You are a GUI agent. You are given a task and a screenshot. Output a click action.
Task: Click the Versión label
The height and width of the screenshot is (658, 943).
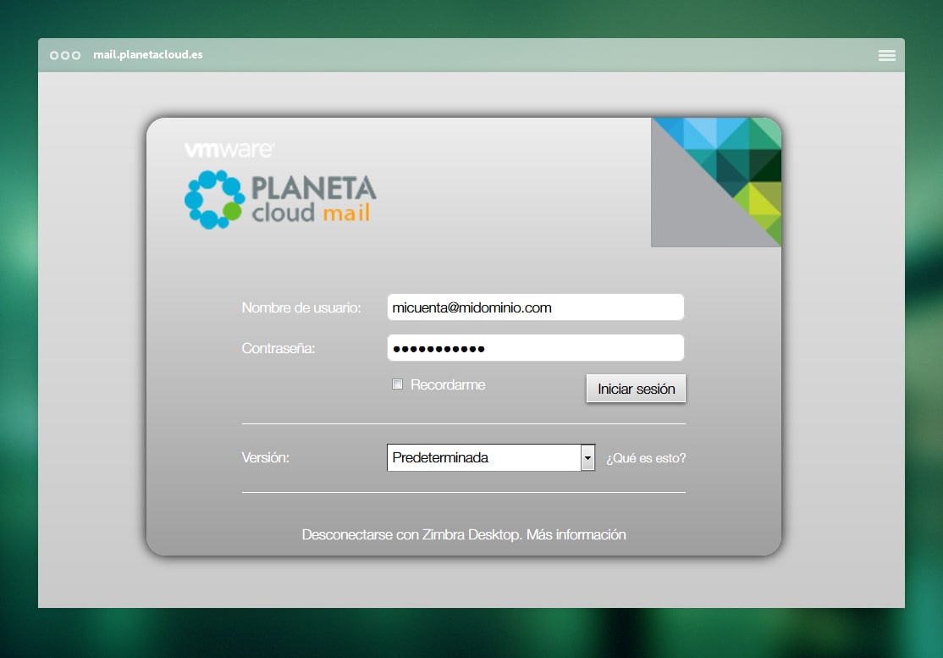pyautogui.click(x=265, y=457)
